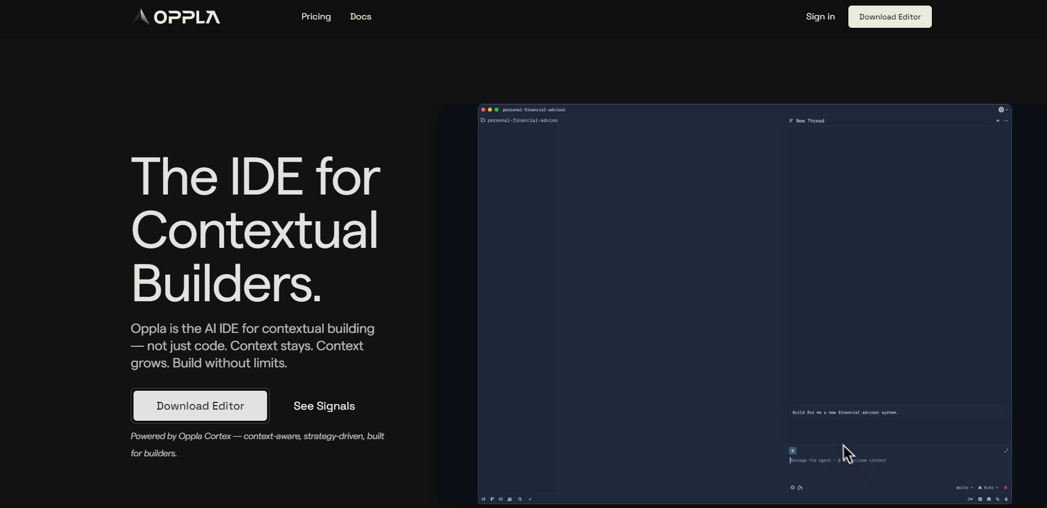This screenshot has height=508, width=1047.
Task: Click the expand message editor icon
Action: click(x=1006, y=451)
